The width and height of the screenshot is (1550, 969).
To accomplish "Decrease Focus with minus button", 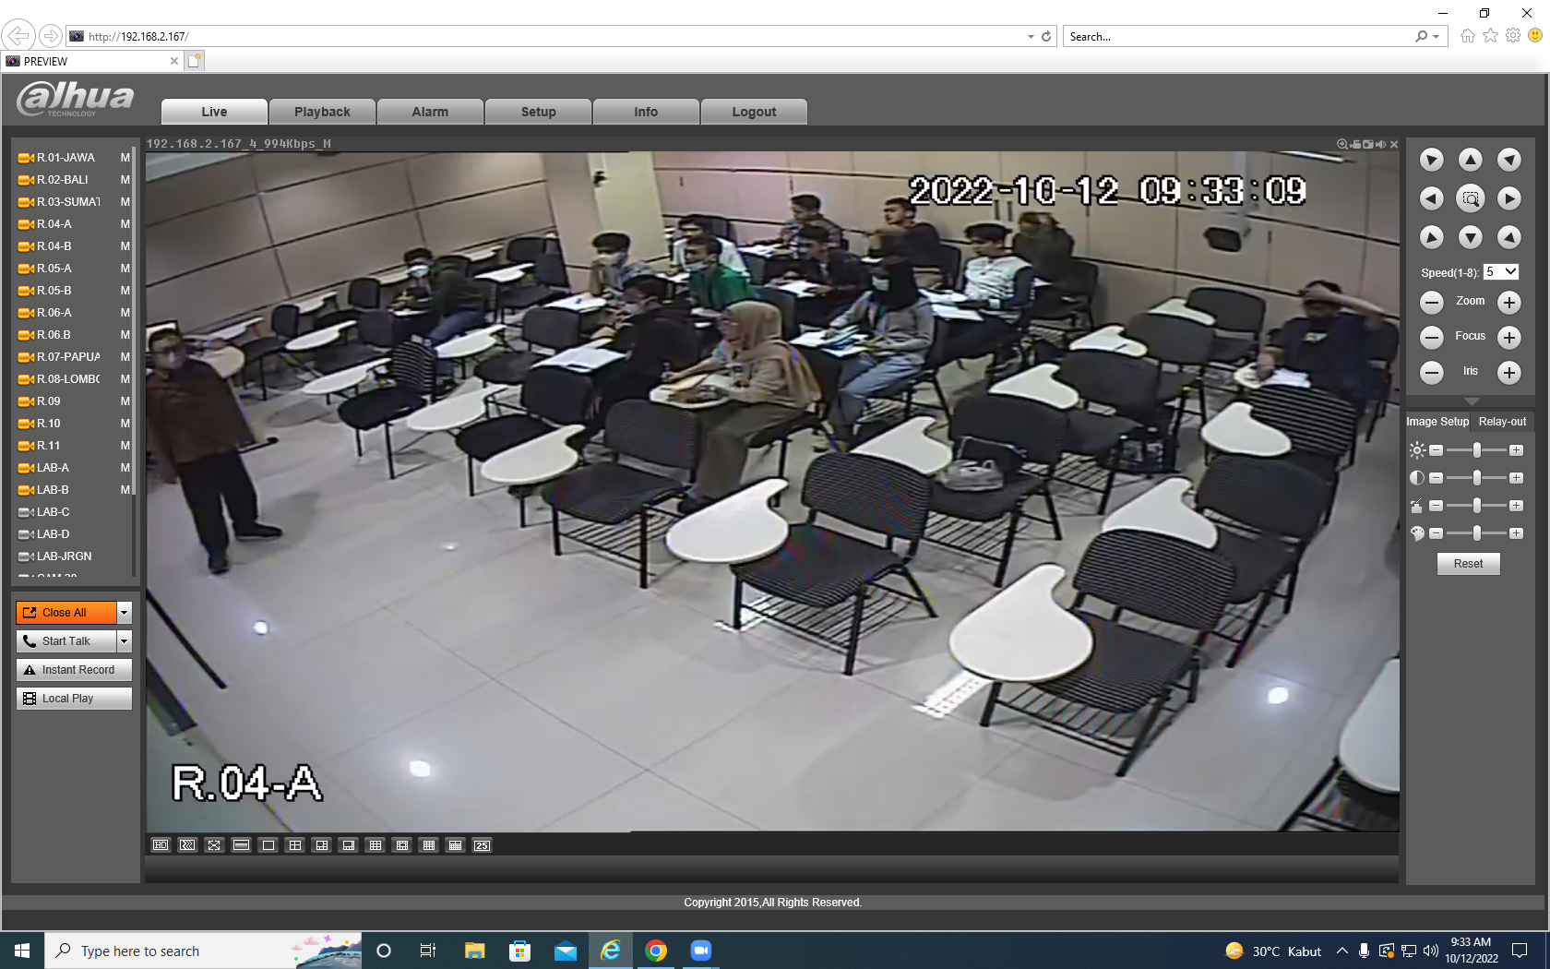I will 1431,337.
